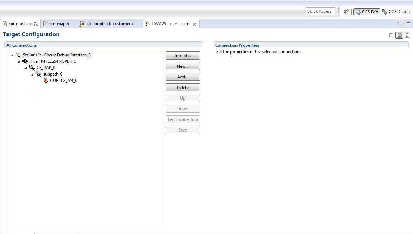Switch to CCS Debug perspective

point(396,12)
